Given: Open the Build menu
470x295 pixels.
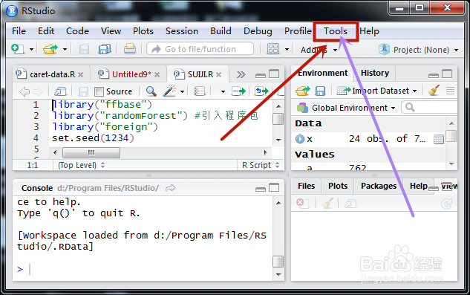Looking at the screenshot, I should [x=221, y=31].
